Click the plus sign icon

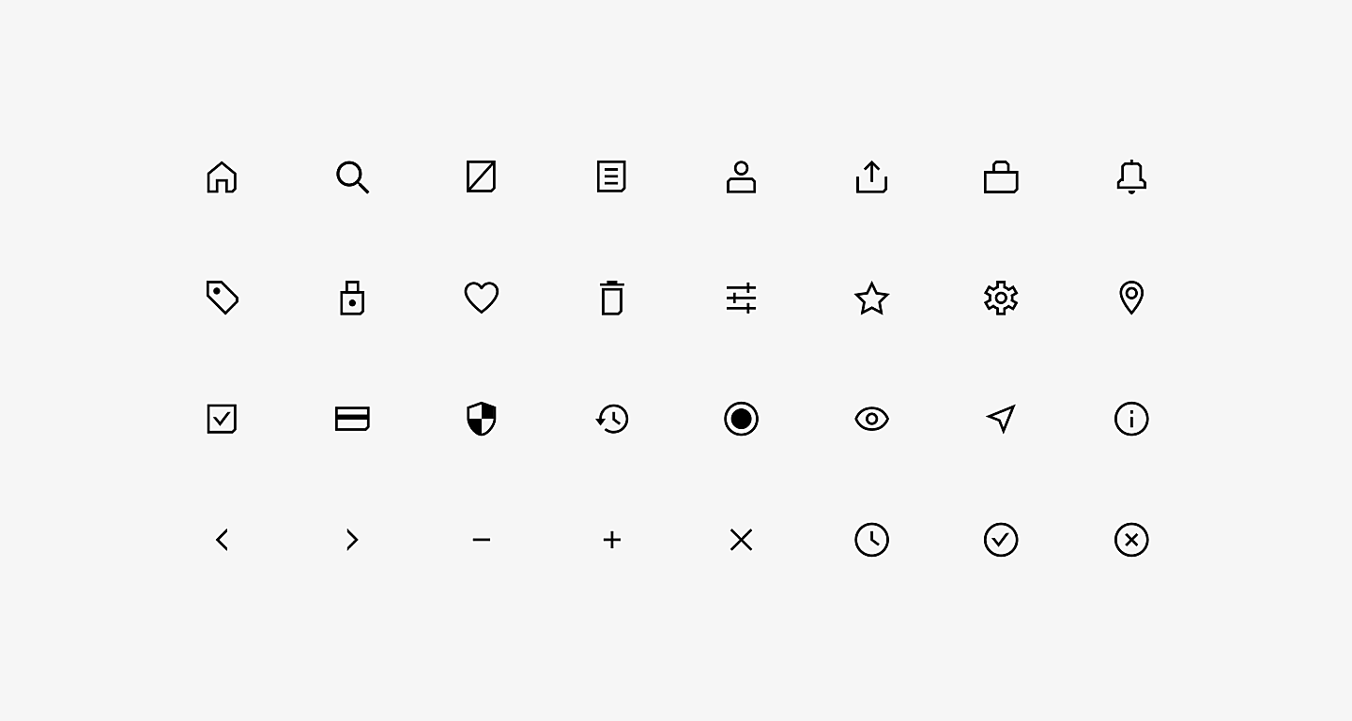tap(611, 540)
